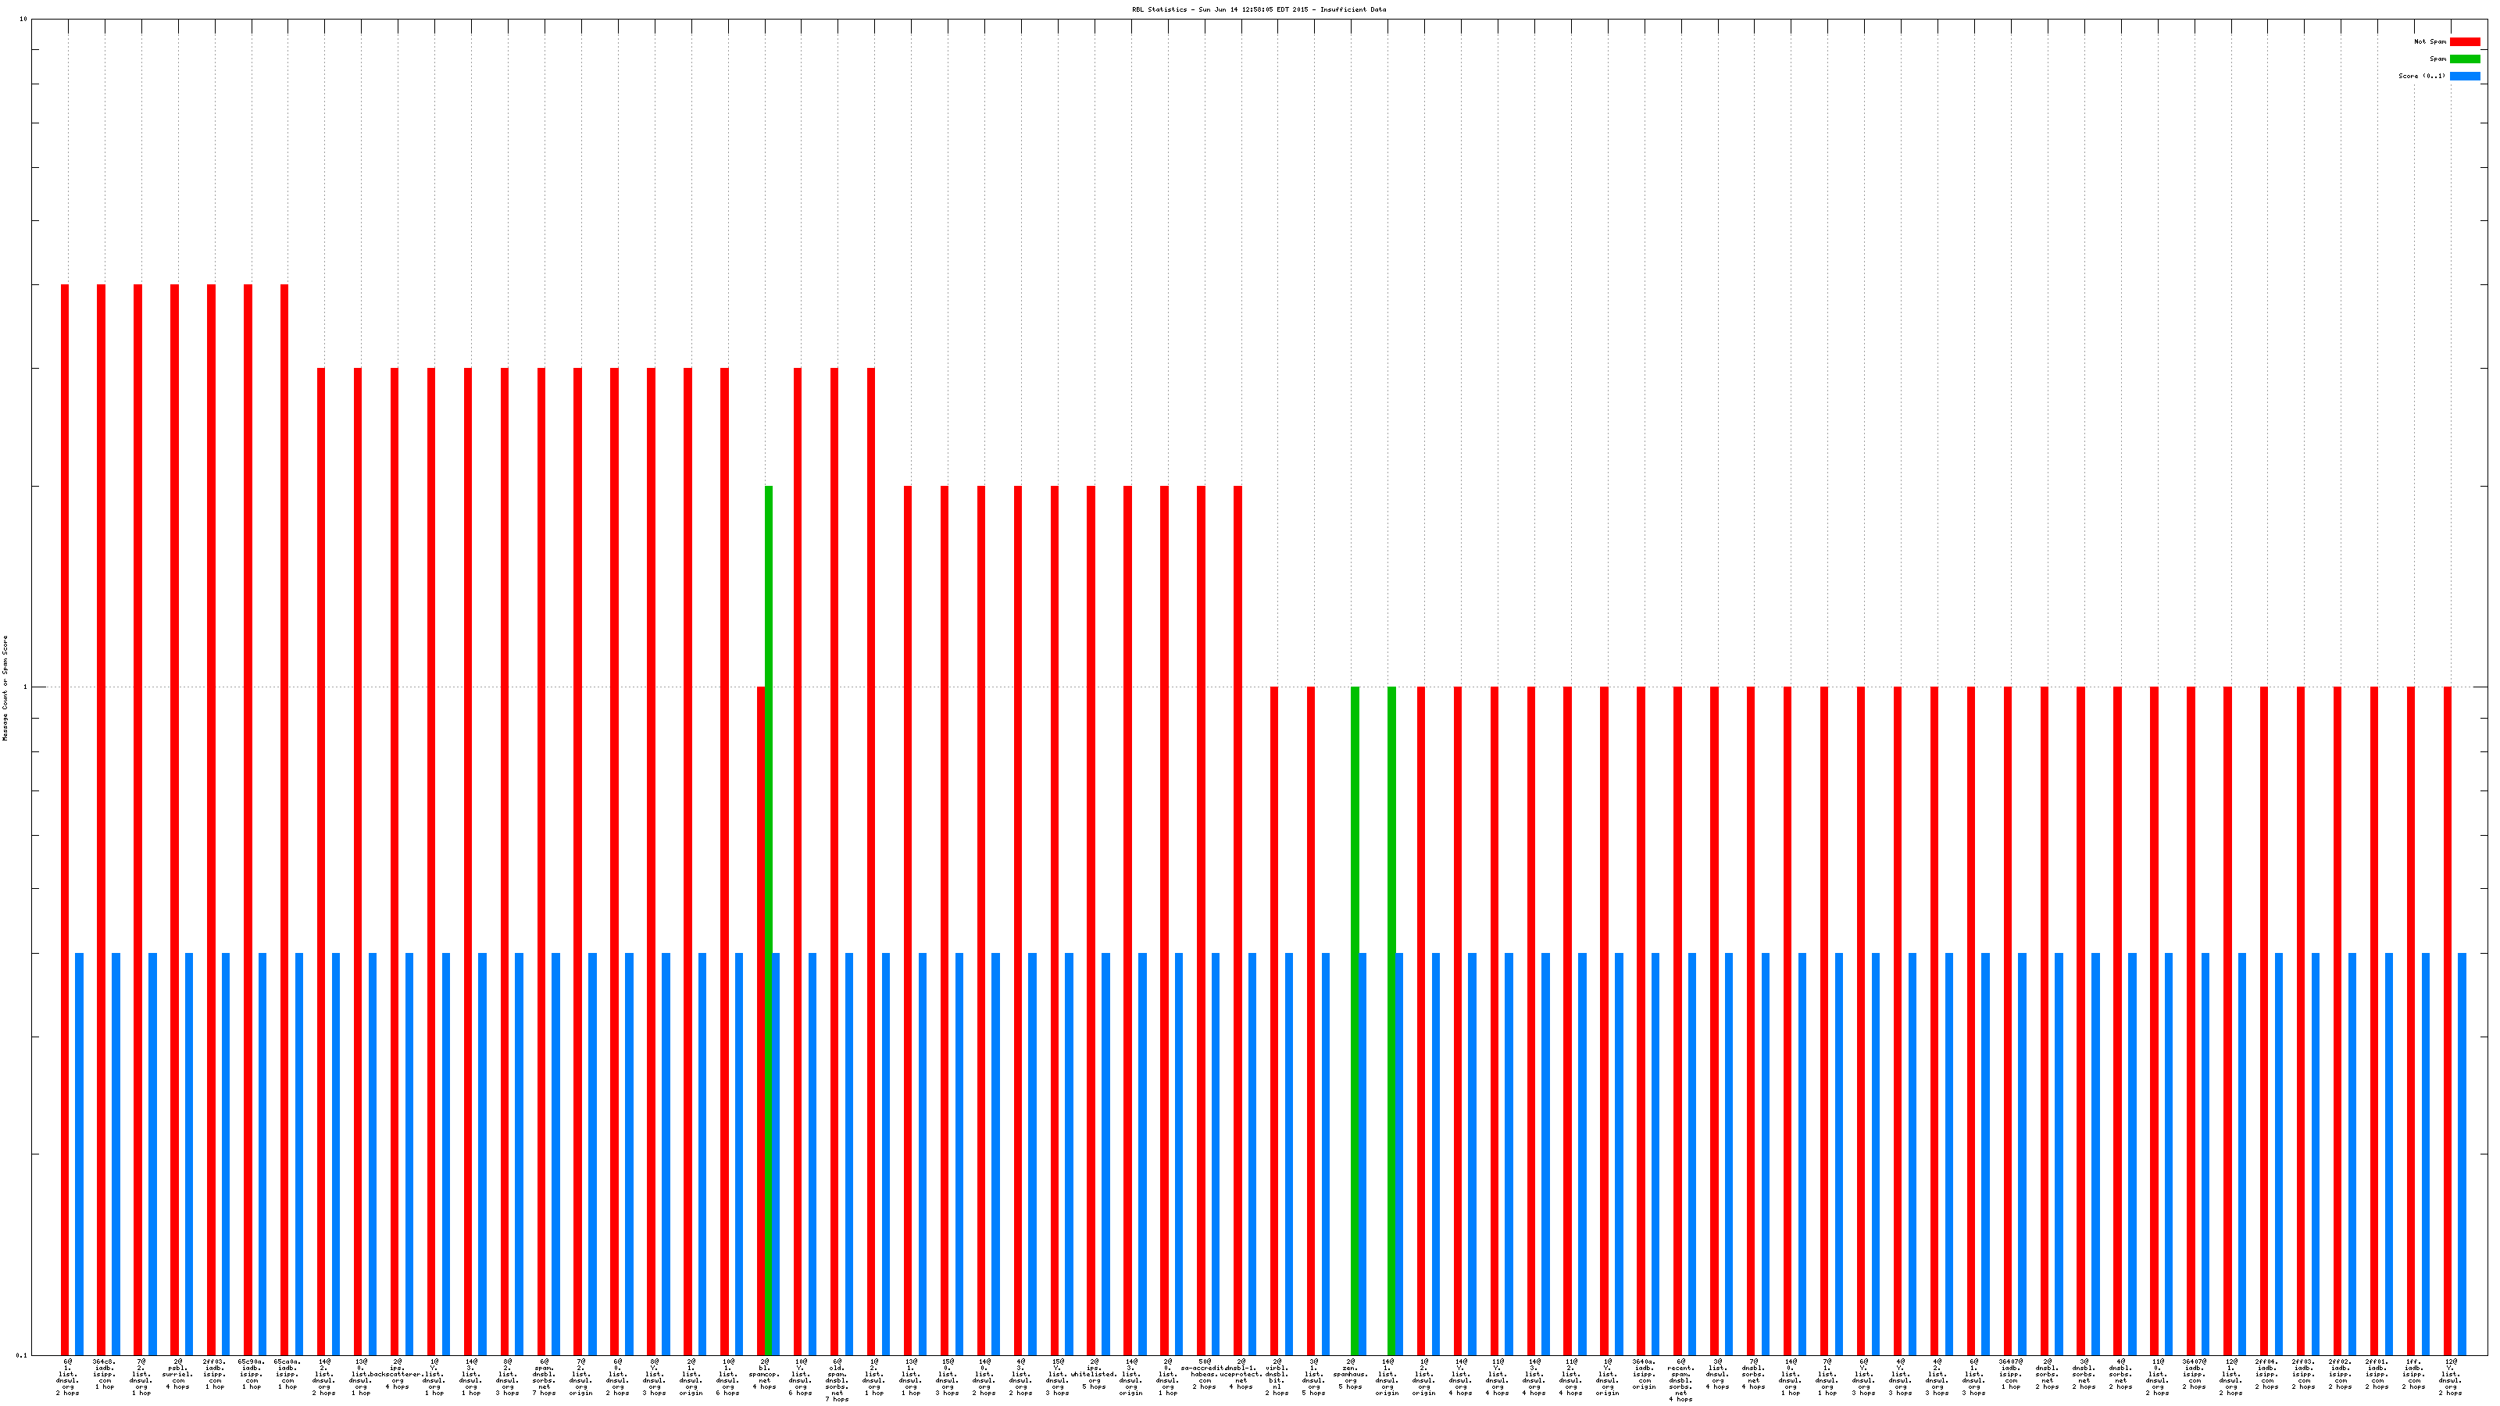Image resolution: width=2500 pixels, height=1406 pixels.
Task: Click the y-axis tick label 10
Action: pos(23,20)
